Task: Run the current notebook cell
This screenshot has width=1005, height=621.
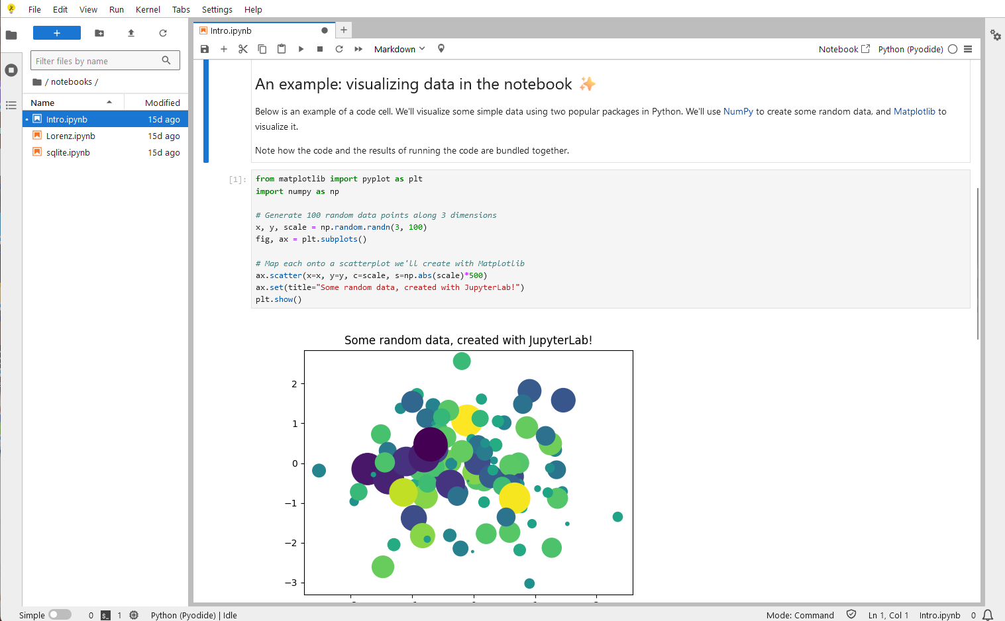Action: (x=301, y=48)
